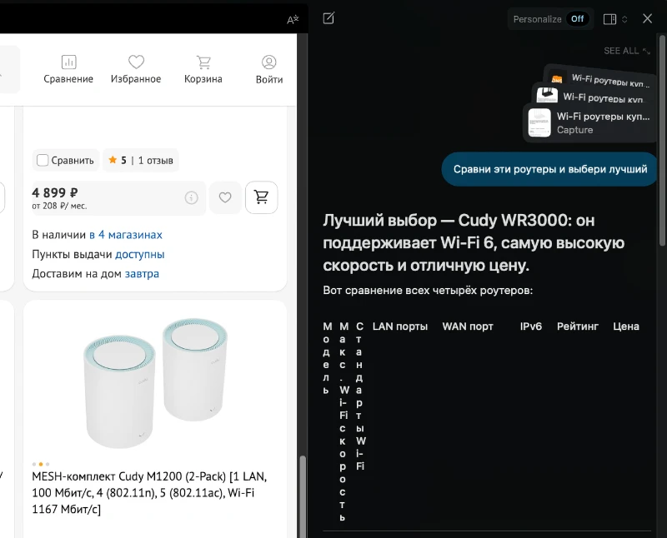Select the 'IPv6' table column header

(531, 326)
